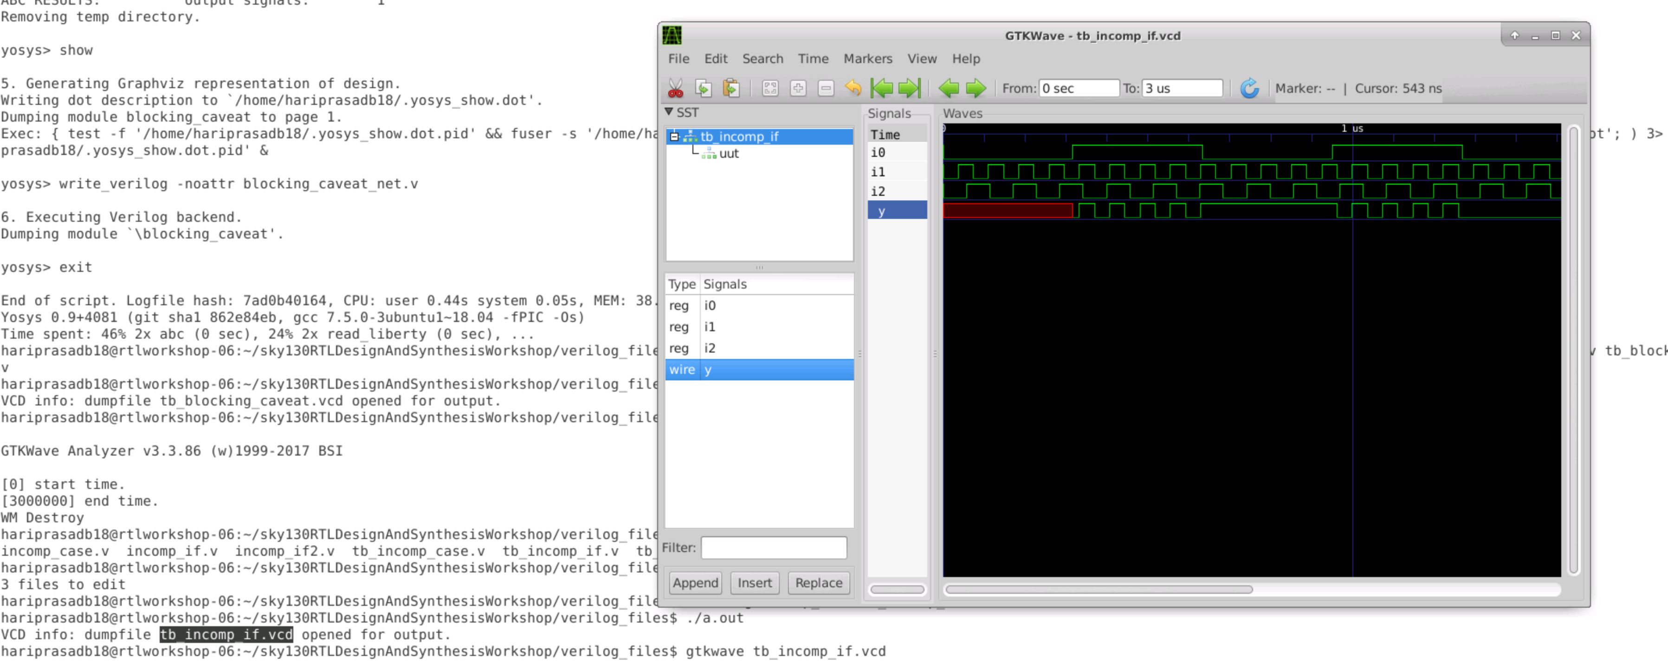
Task: Zoom out of the waveform view
Action: 826,88
